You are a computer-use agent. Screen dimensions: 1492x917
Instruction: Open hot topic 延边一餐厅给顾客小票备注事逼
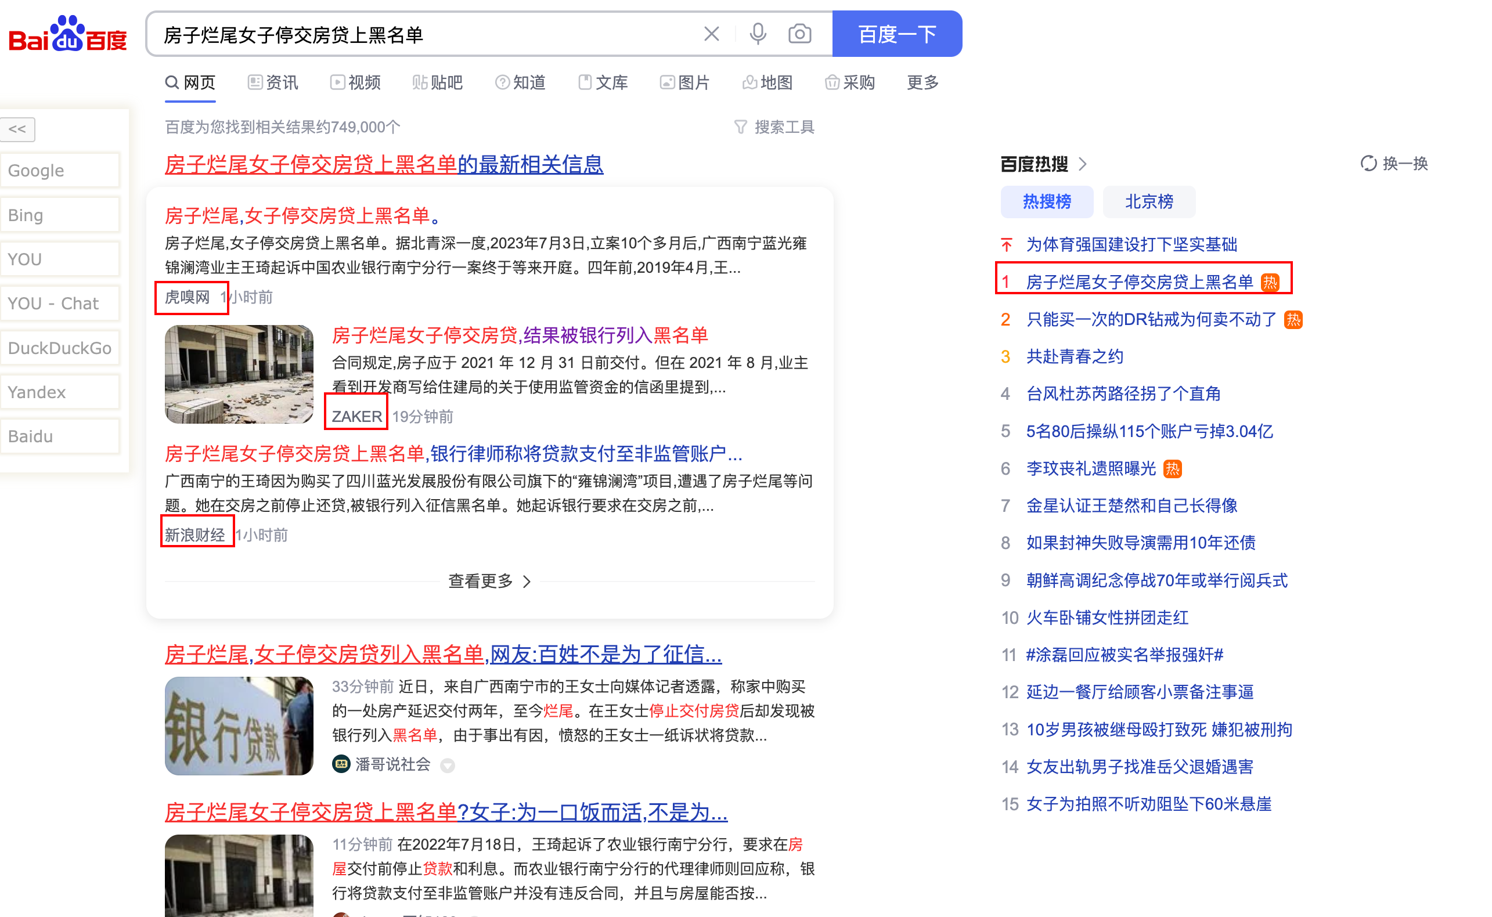(1139, 692)
